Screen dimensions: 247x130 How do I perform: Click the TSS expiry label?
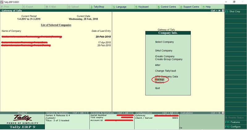tap(97, 118)
